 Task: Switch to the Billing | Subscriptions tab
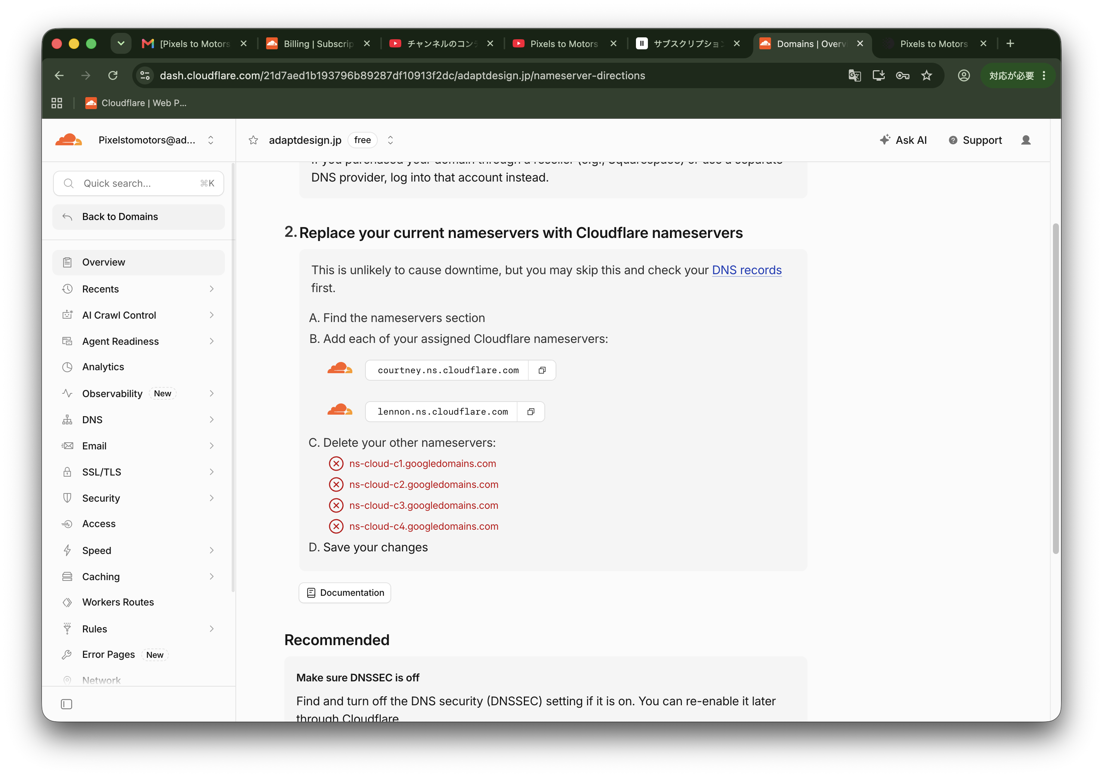point(318,44)
